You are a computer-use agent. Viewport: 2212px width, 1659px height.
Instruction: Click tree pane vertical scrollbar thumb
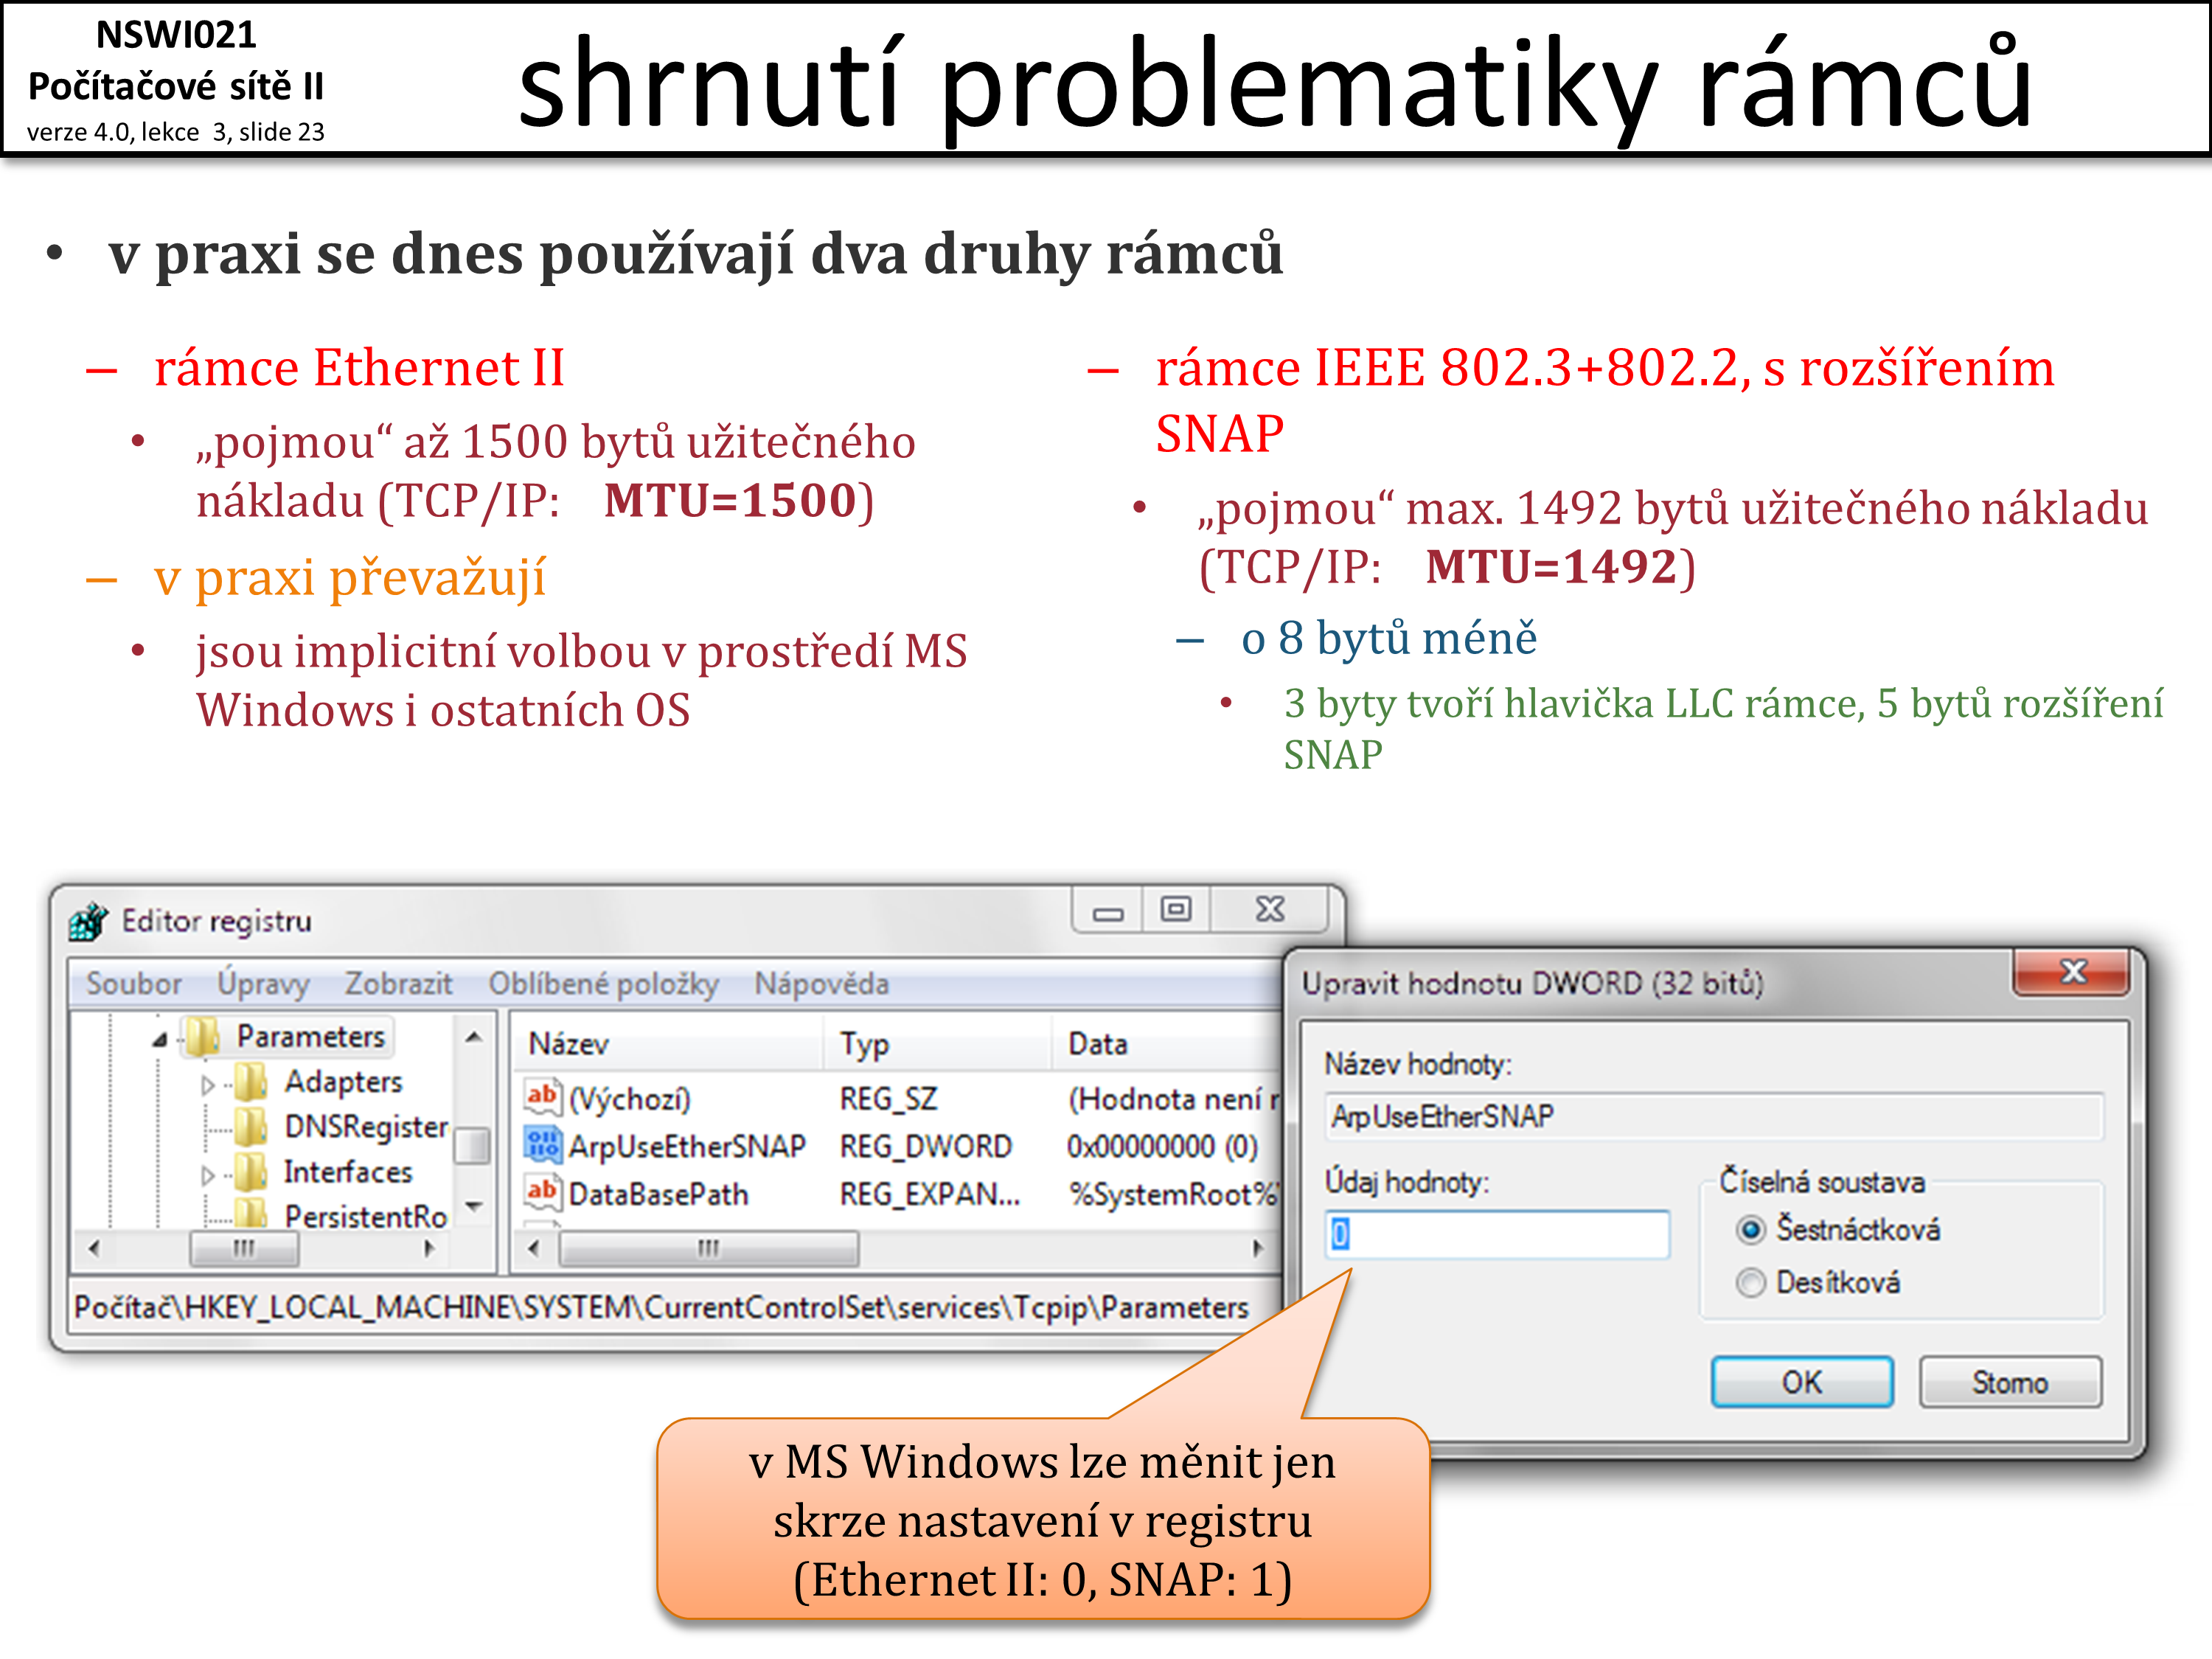tap(473, 1146)
